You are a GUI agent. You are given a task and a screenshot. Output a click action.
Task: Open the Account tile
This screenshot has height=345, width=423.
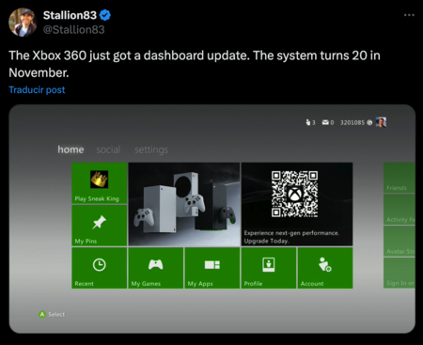[x=325, y=268]
